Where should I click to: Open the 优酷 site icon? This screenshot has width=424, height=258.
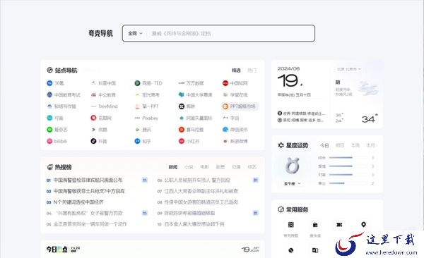pos(93,130)
